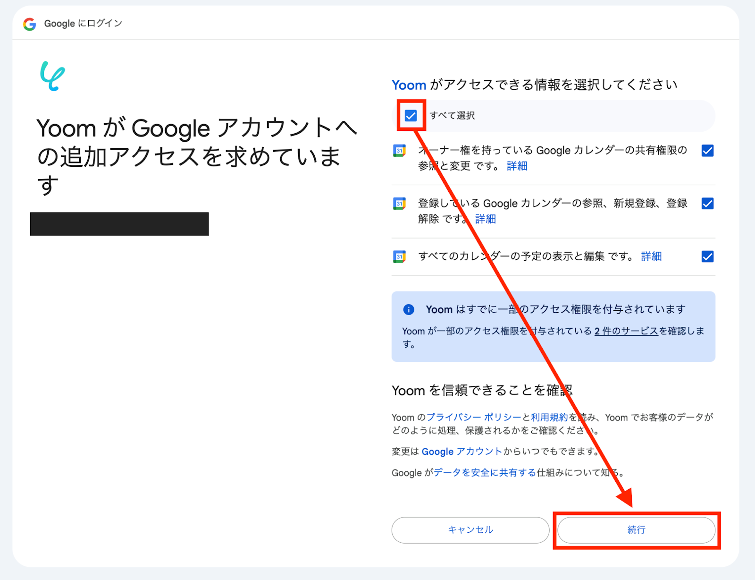
Task: Toggle the すべて選択 checkbox
Action: pos(411,116)
